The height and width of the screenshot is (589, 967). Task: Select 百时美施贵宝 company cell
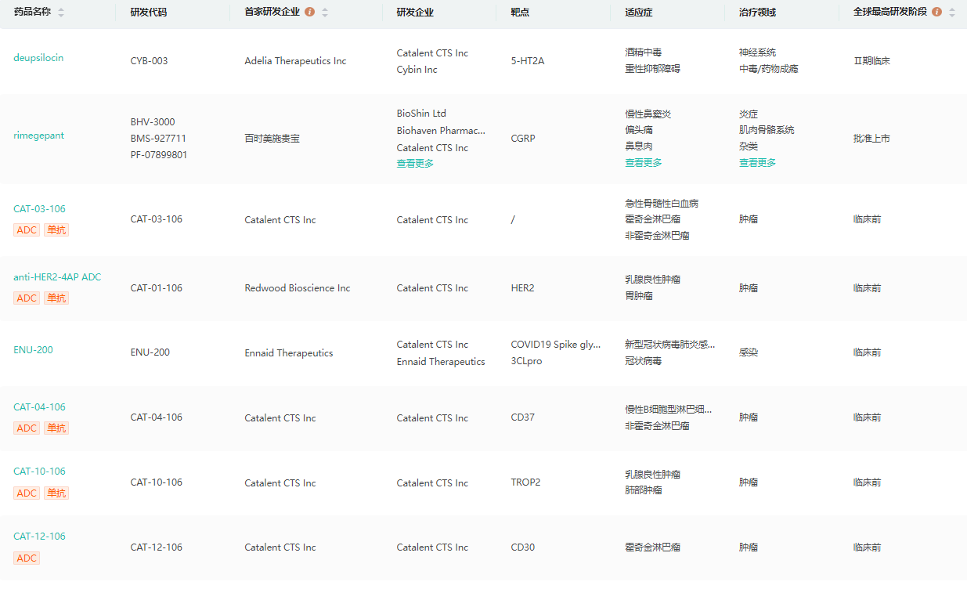point(272,139)
